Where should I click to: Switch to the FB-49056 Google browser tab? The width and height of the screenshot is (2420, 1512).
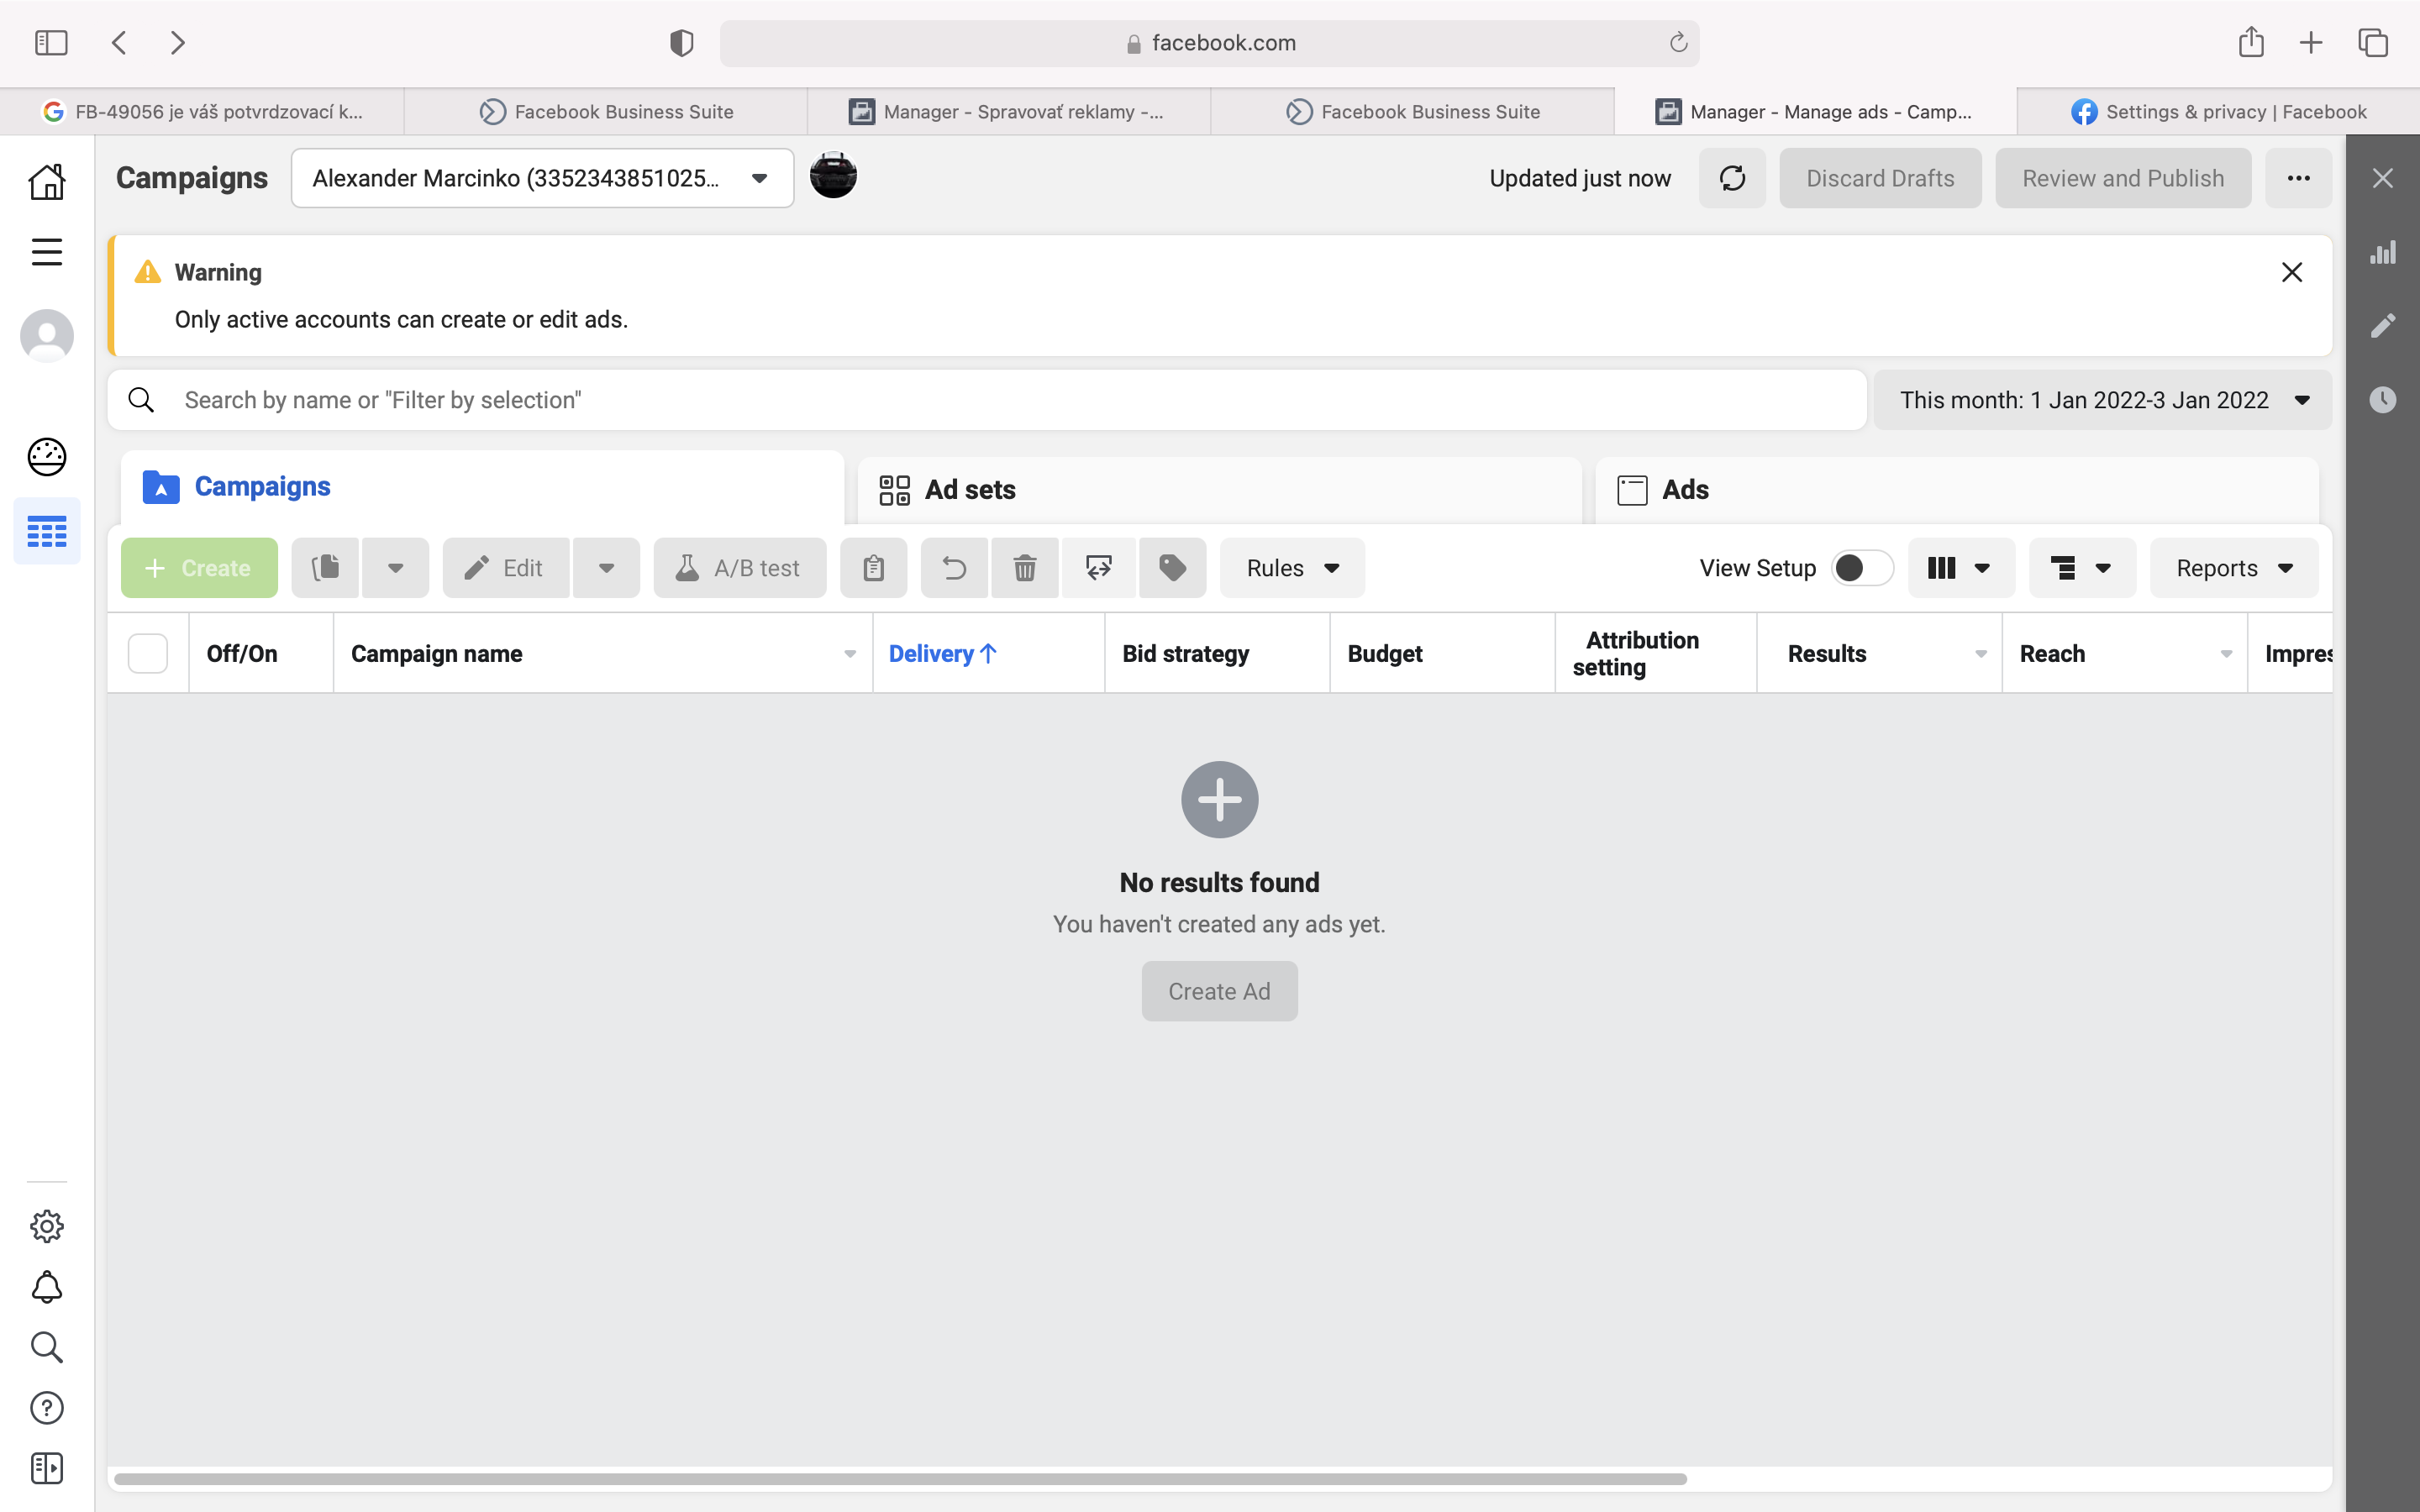[x=202, y=111]
